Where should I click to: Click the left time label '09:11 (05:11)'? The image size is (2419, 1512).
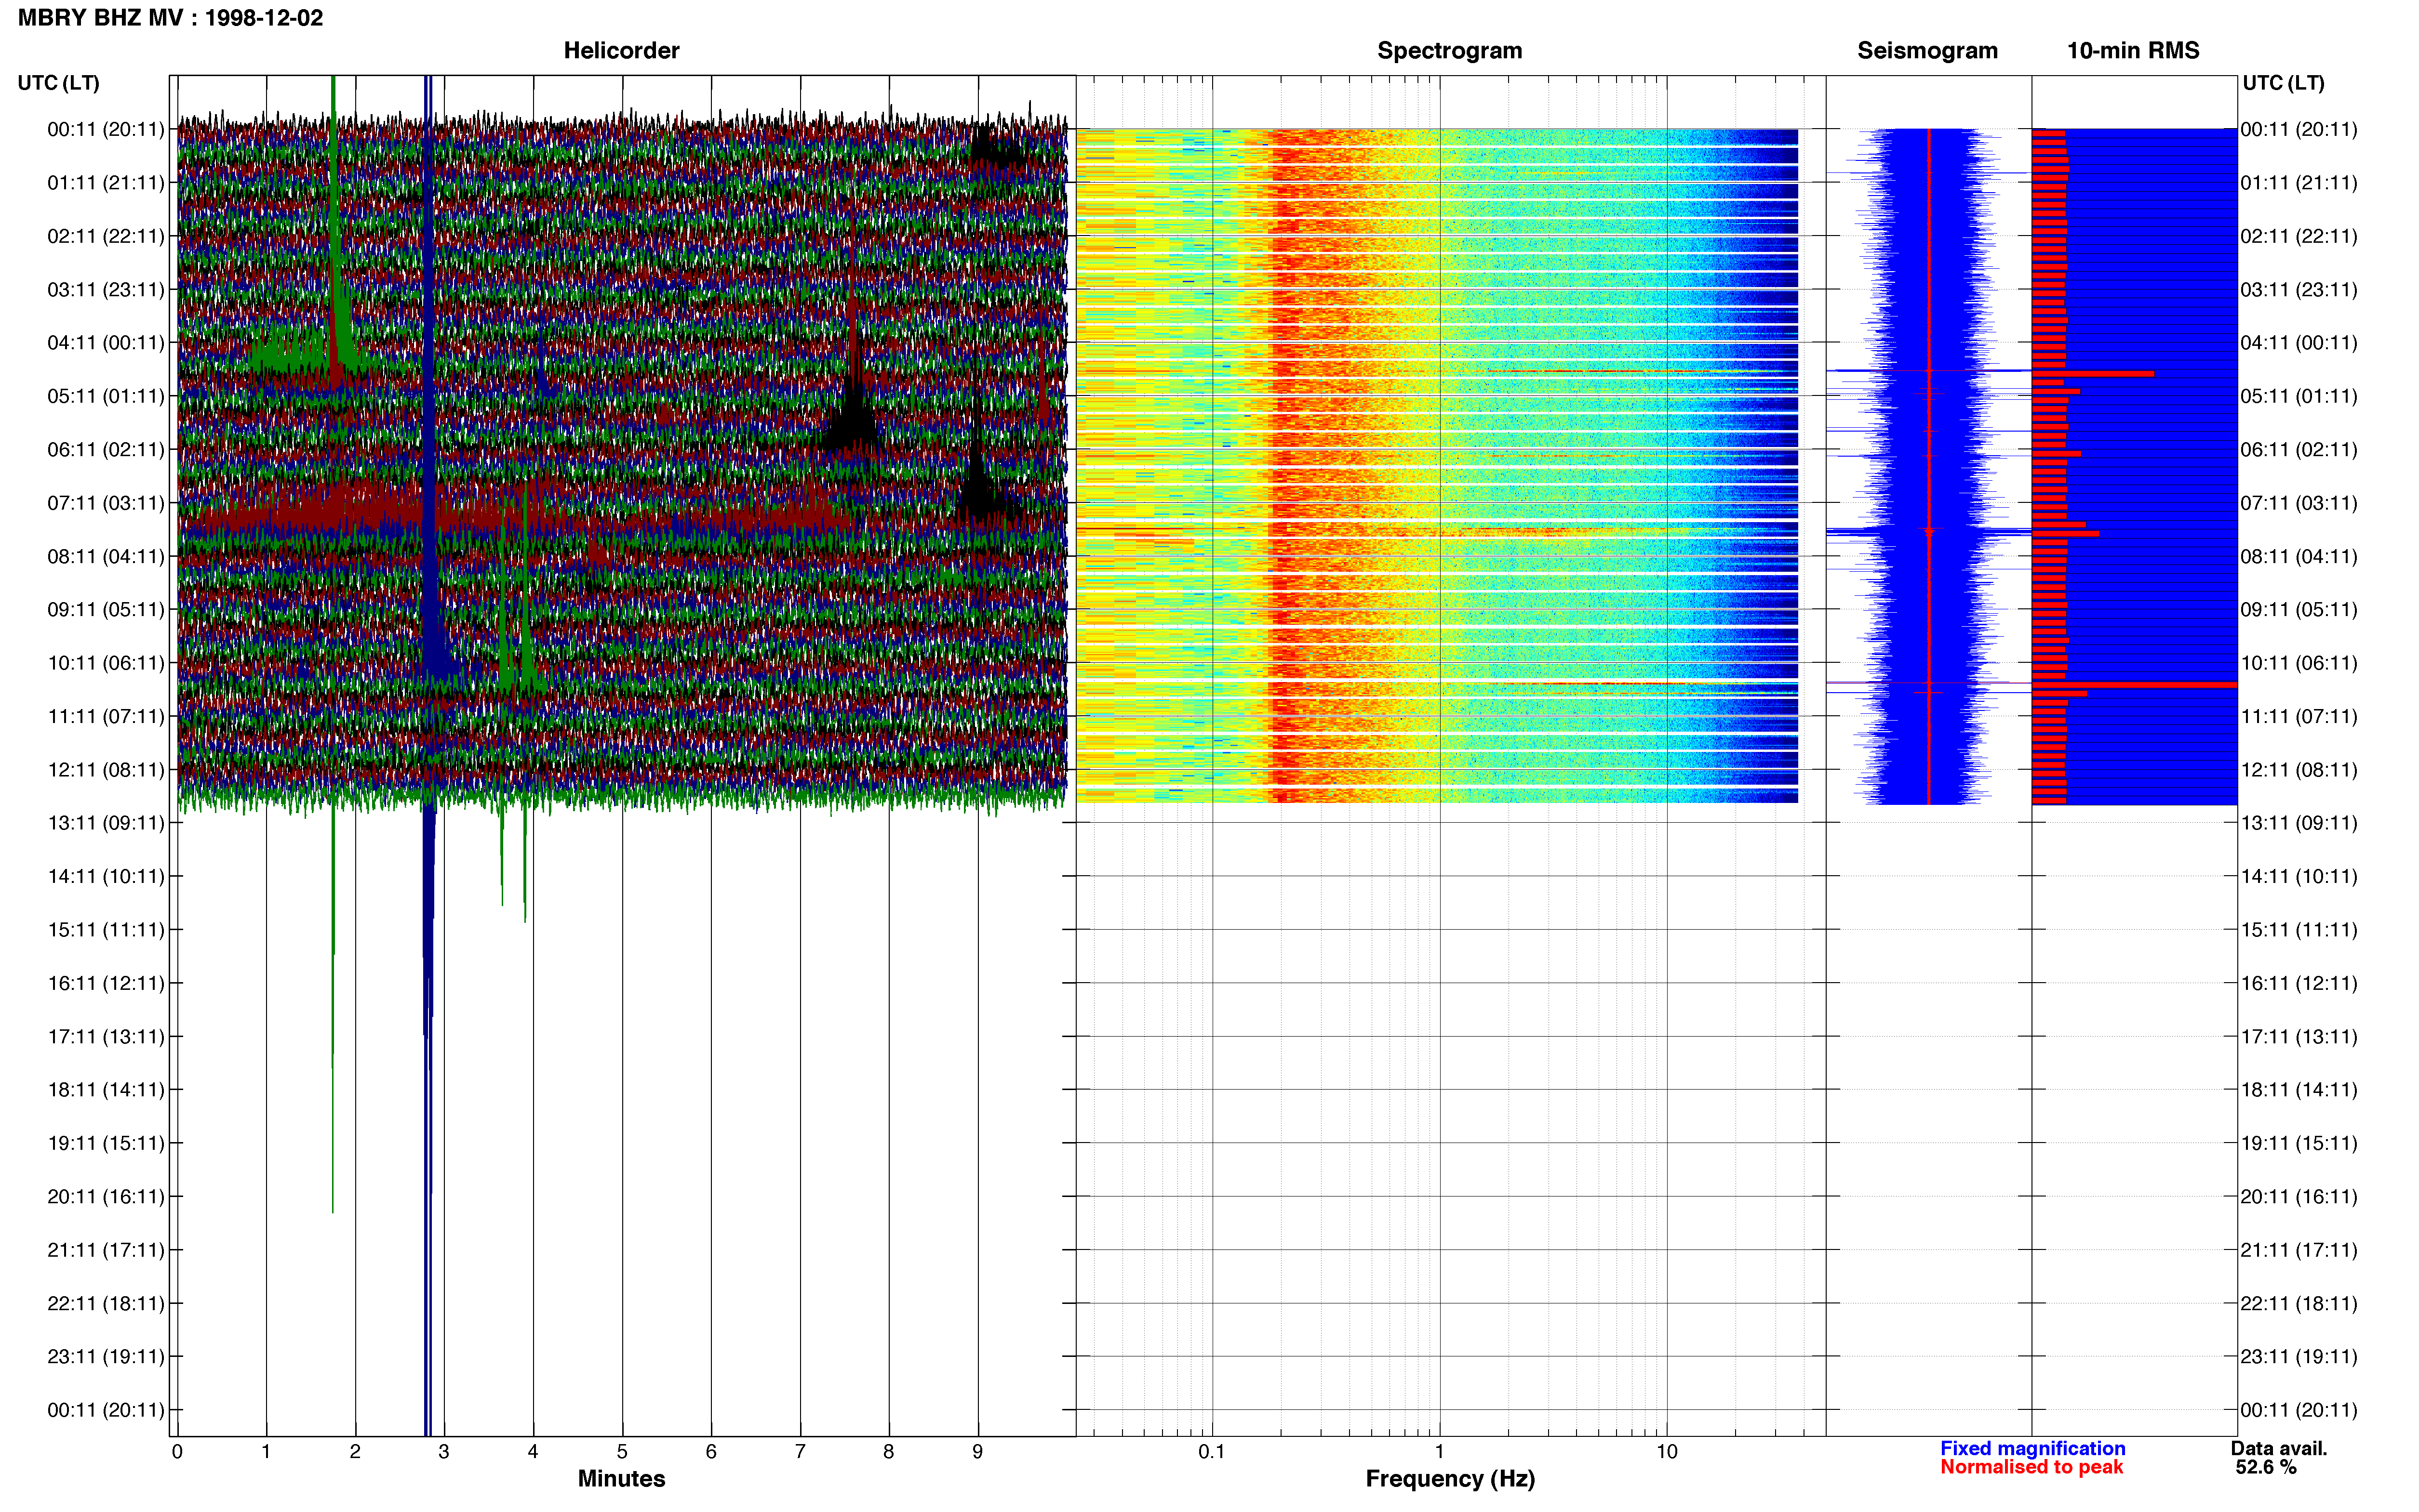click(x=106, y=610)
